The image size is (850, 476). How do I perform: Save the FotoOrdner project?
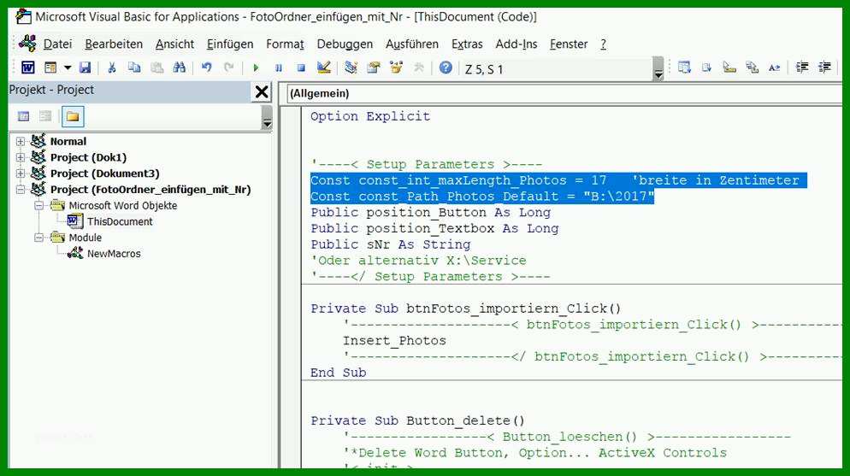coord(86,68)
